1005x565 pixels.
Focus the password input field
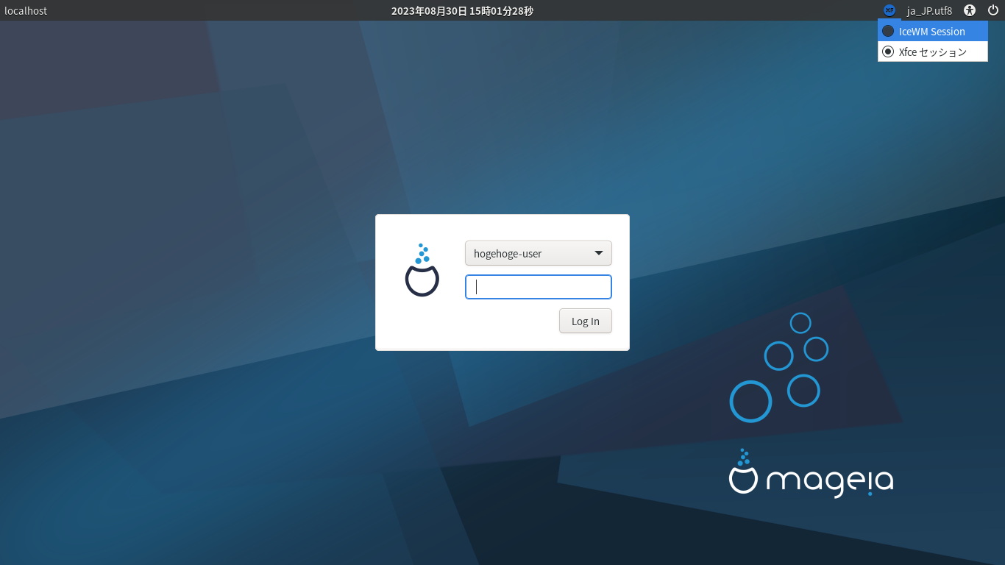tap(539, 287)
